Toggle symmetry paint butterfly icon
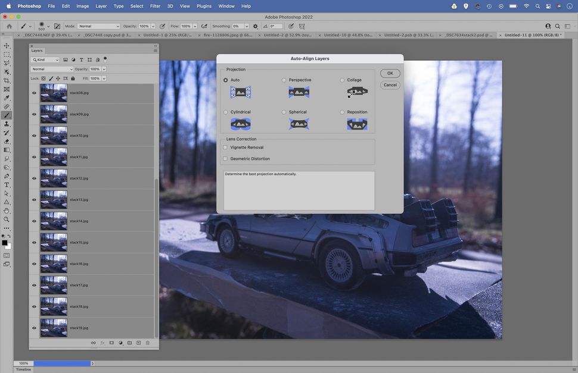 click(302, 26)
